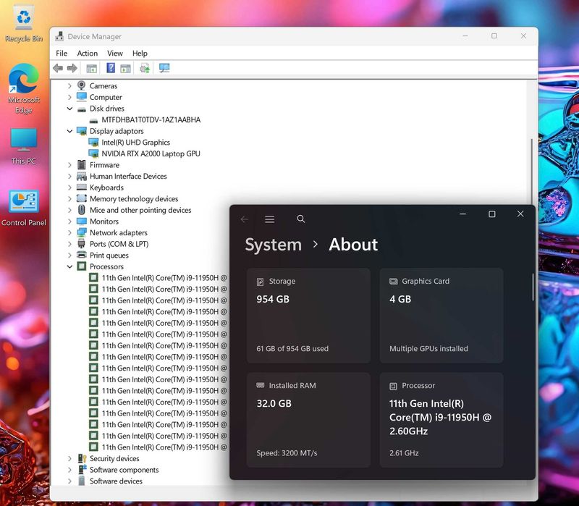Click the show/hide console tree toolbar icon
The width and height of the screenshot is (579, 506).
tap(92, 68)
